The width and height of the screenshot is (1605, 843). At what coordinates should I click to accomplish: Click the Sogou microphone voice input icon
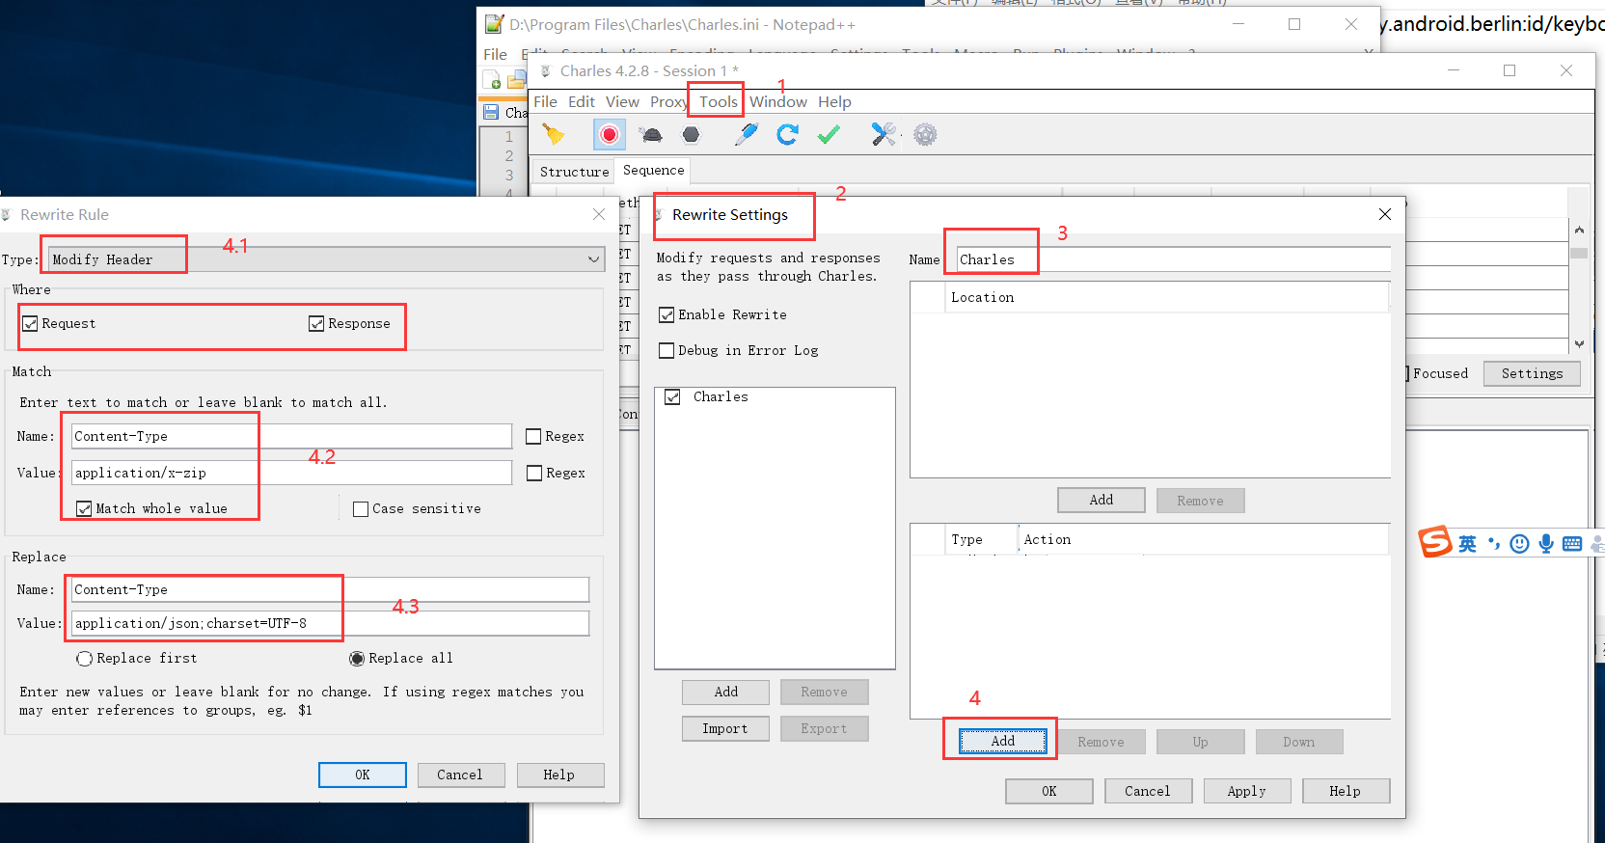[x=1546, y=544]
